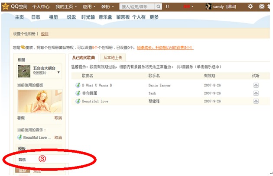The image size is (273, 176).
Task: Click the 试听 column header
Action: coord(256,76)
